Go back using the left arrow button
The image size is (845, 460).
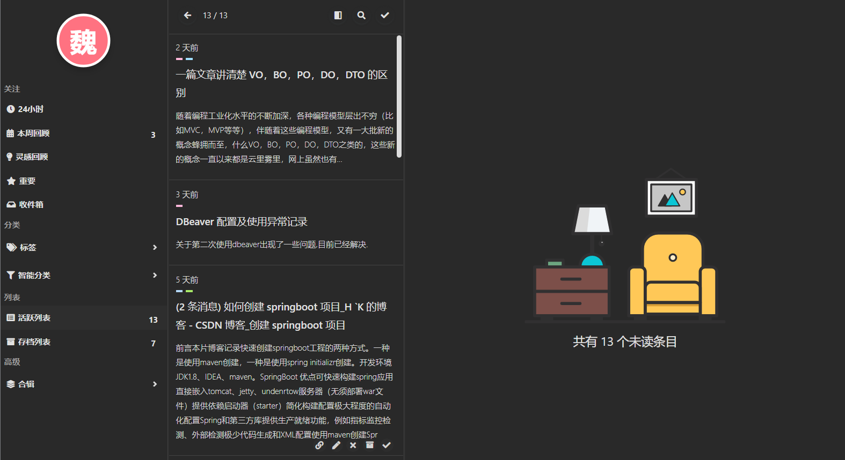(x=187, y=16)
